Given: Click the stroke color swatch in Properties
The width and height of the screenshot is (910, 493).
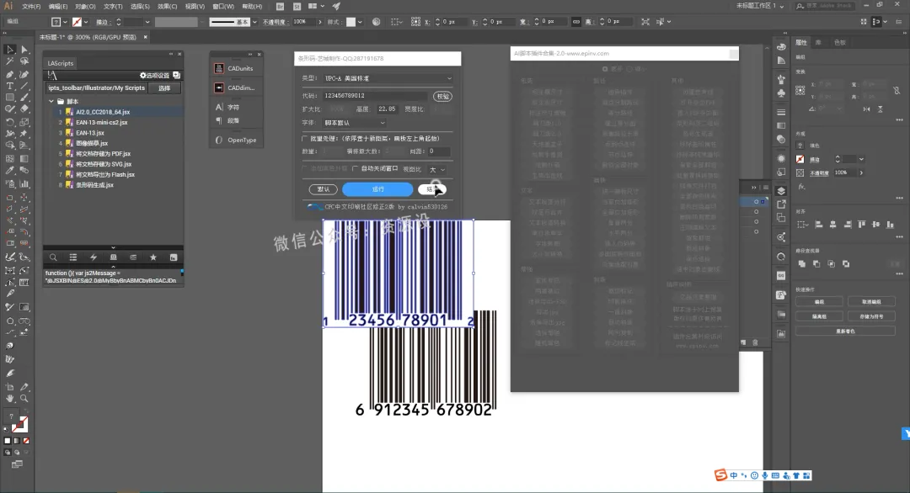Looking at the screenshot, I should (800, 159).
